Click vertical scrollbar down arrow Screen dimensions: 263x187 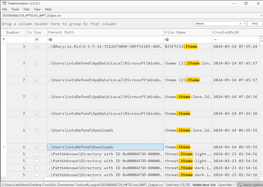pos(261,174)
